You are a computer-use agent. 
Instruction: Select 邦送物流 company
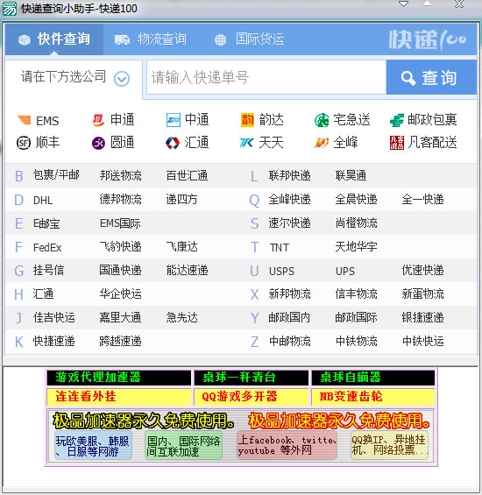click(x=120, y=175)
